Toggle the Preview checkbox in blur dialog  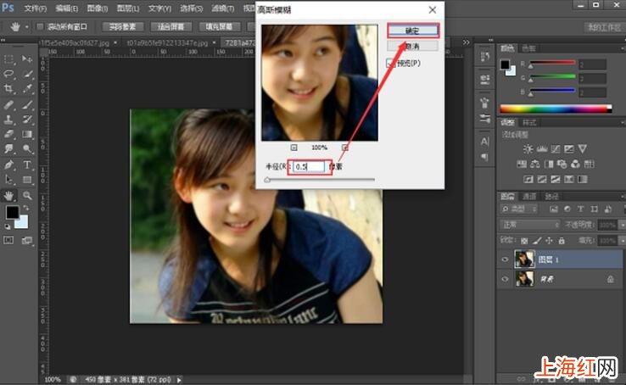point(389,63)
